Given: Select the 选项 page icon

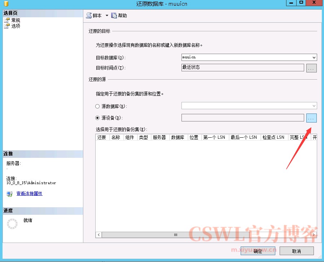Looking at the screenshot, I should click(x=6, y=26).
